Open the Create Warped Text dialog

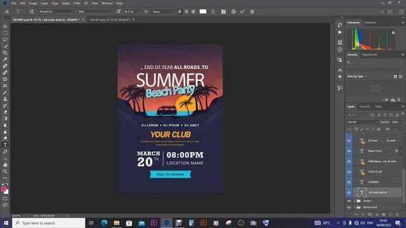213,11
